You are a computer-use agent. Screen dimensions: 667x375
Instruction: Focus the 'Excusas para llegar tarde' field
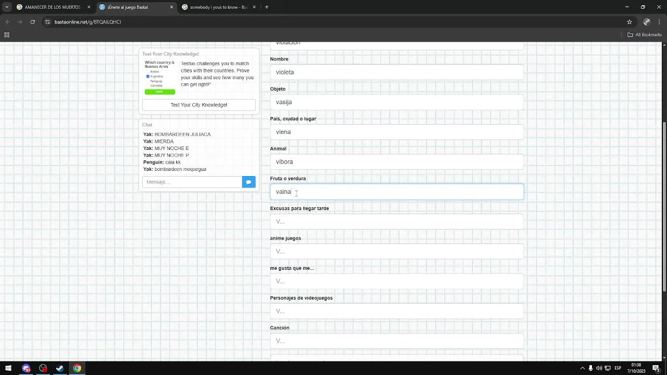tap(397, 221)
